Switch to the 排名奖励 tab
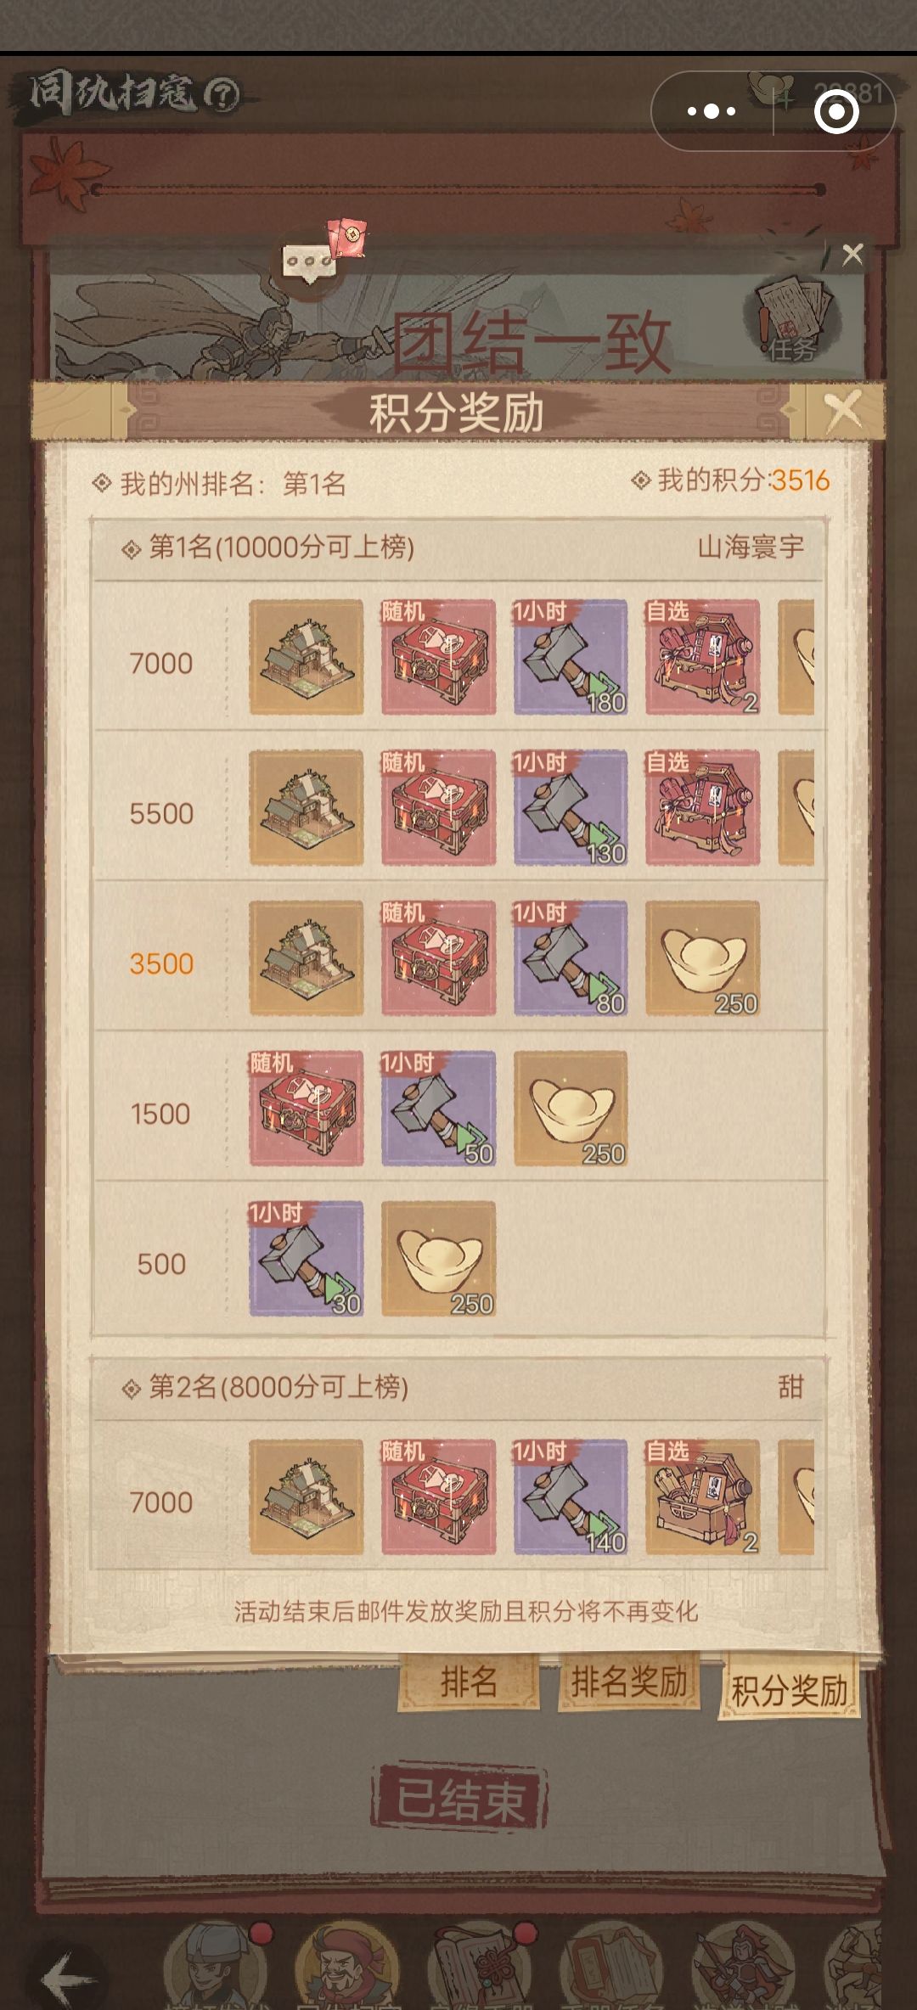Image resolution: width=917 pixels, height=2010 pixels. pos(628,1680)
